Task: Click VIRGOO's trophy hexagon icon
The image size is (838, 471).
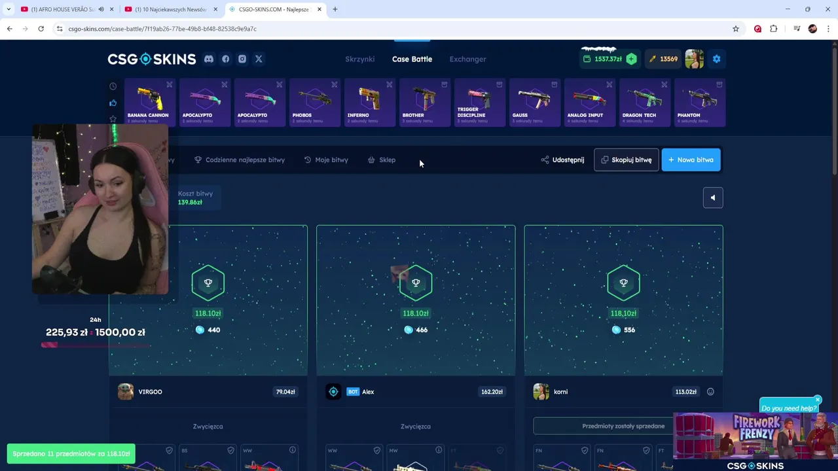Action: tap(208, 283)
